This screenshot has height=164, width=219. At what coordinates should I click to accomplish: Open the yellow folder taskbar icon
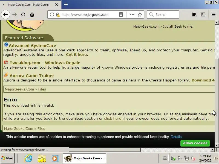pos(42,159)
